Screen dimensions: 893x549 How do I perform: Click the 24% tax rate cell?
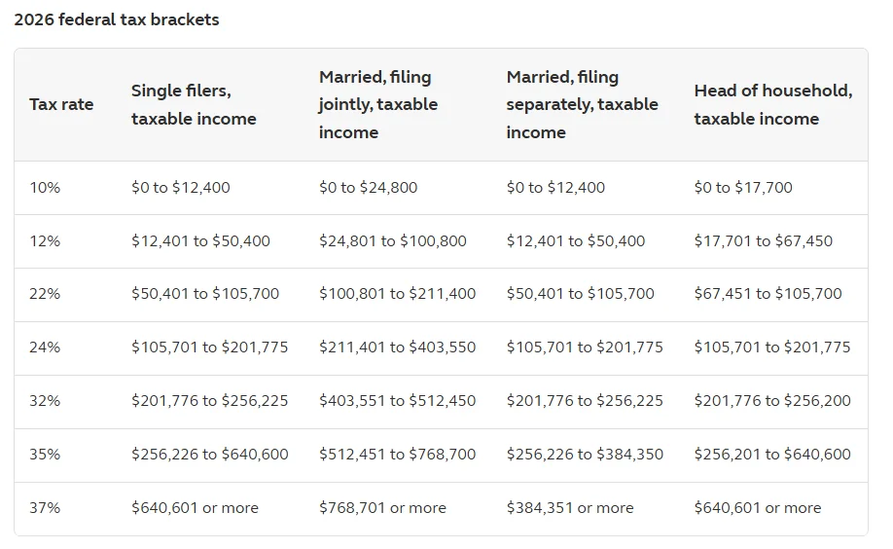point(45,347)
